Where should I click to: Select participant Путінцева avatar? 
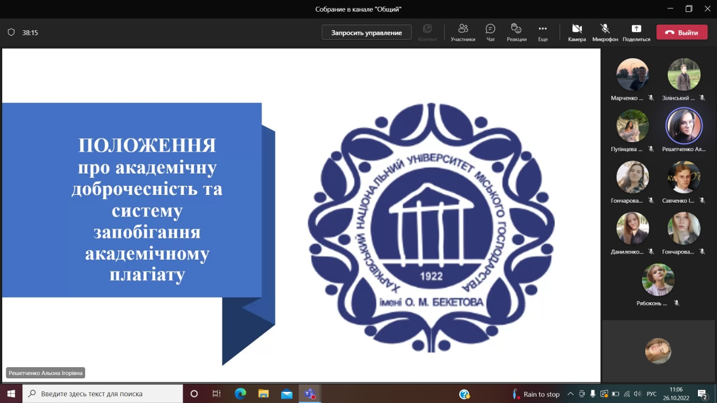click(632, 126)
